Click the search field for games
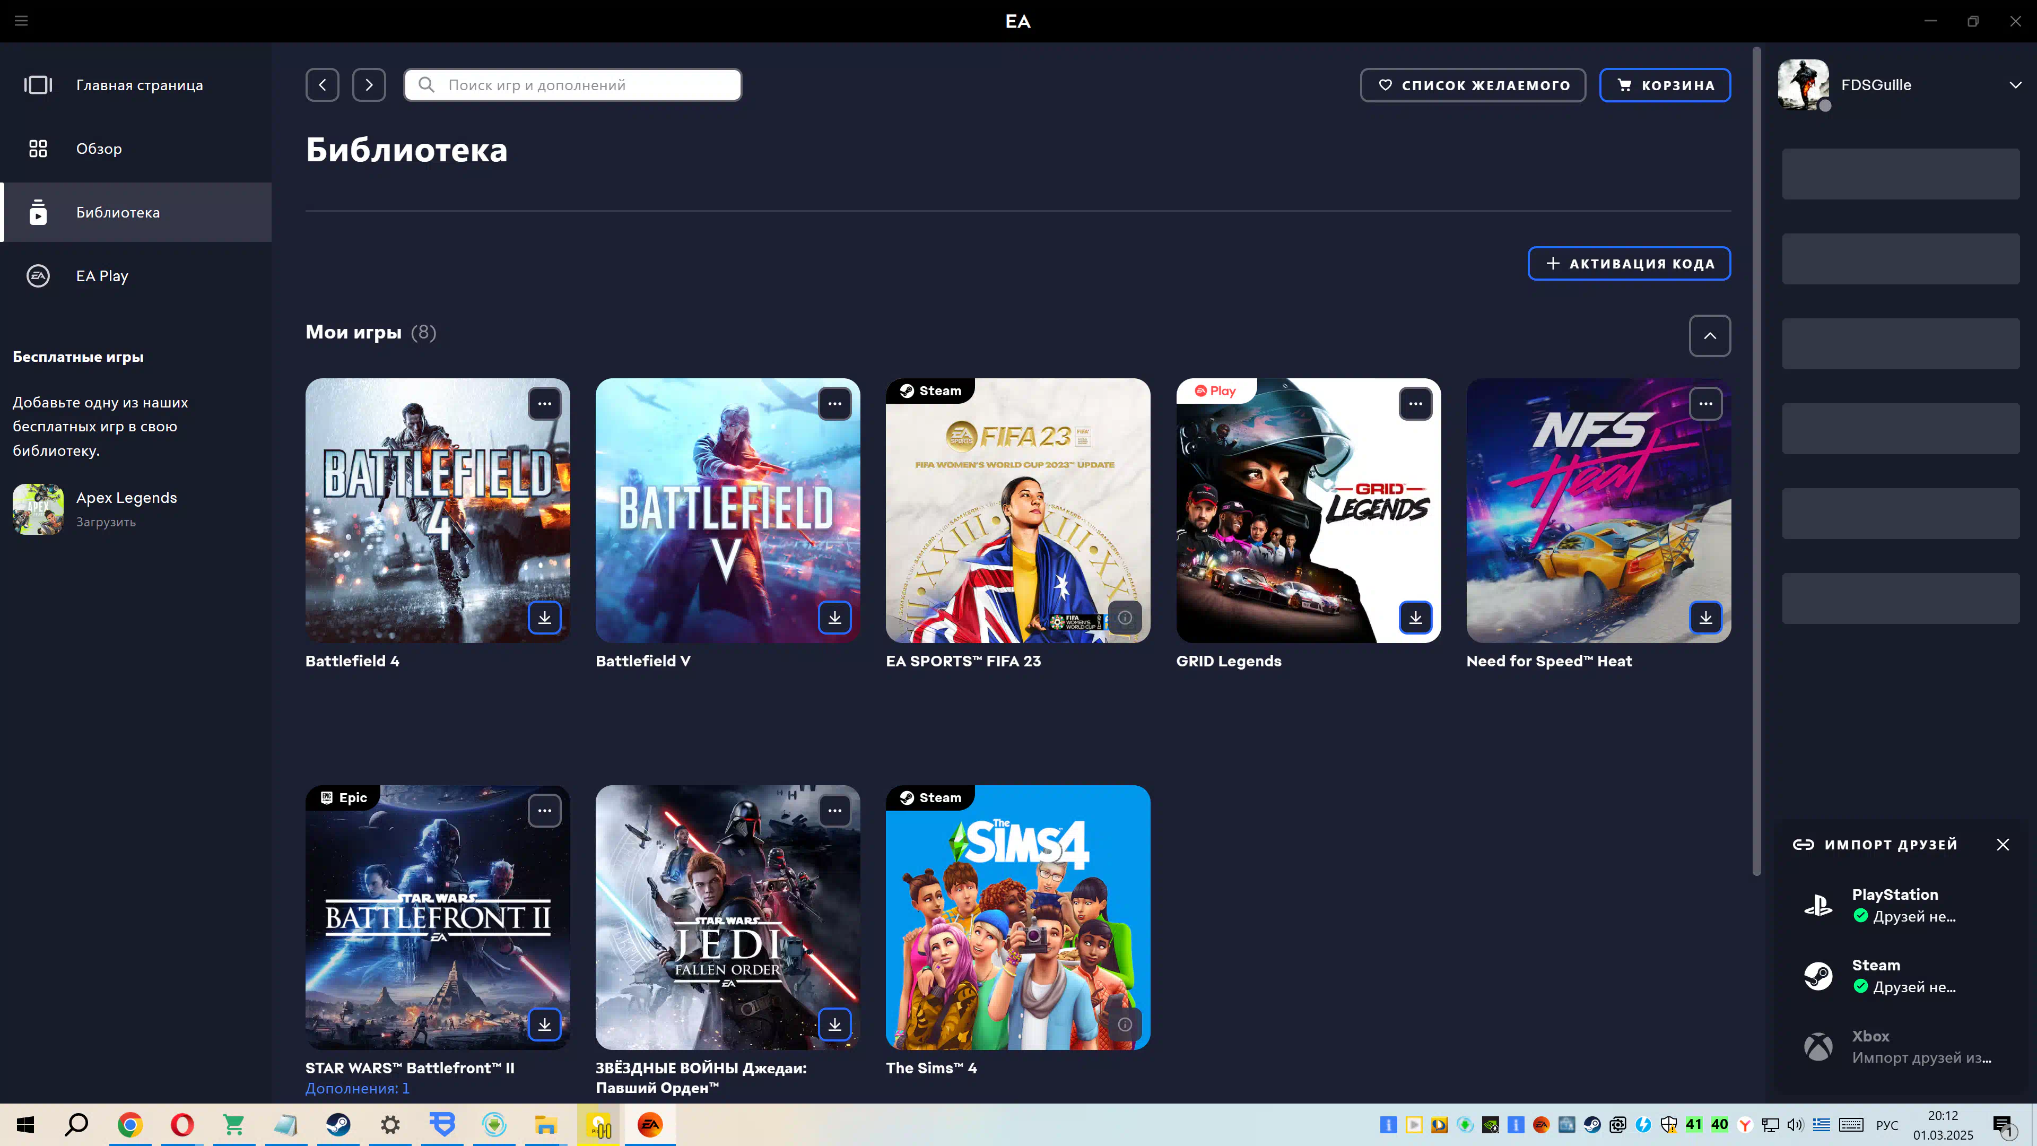This screenshot has width=2037, height=1146. 572,85
